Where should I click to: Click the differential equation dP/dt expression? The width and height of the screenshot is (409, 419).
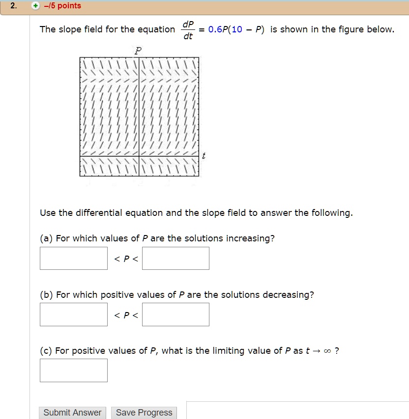pyautogui.click(x=188, y=28)
